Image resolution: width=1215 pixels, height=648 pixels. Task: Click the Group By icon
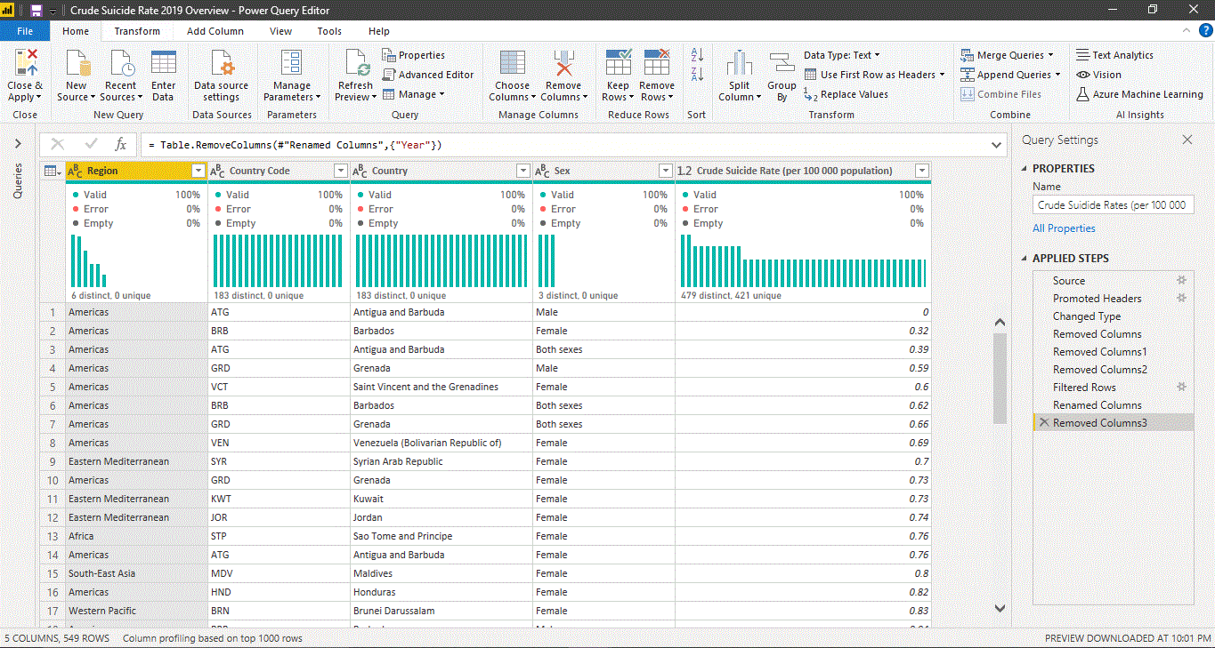tap(782, 64)
